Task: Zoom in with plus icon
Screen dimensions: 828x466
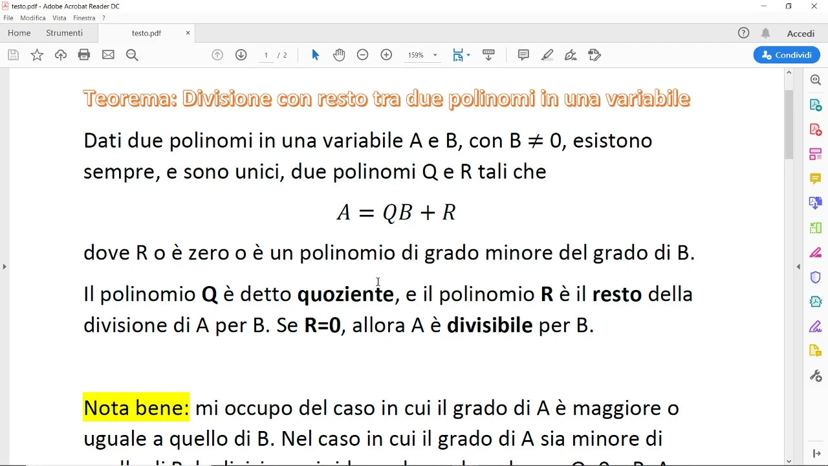Action: tap(386, 55)
